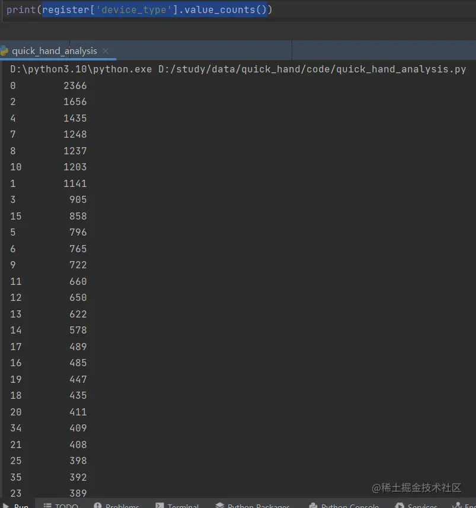Click index 17 beside count 489
This screenshot has width=476, height=508.
pos(16,347)
